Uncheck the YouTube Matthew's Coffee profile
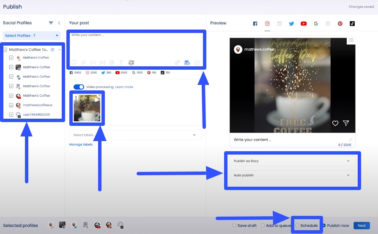Screen dimensions: 378x234 click(11, 95)
